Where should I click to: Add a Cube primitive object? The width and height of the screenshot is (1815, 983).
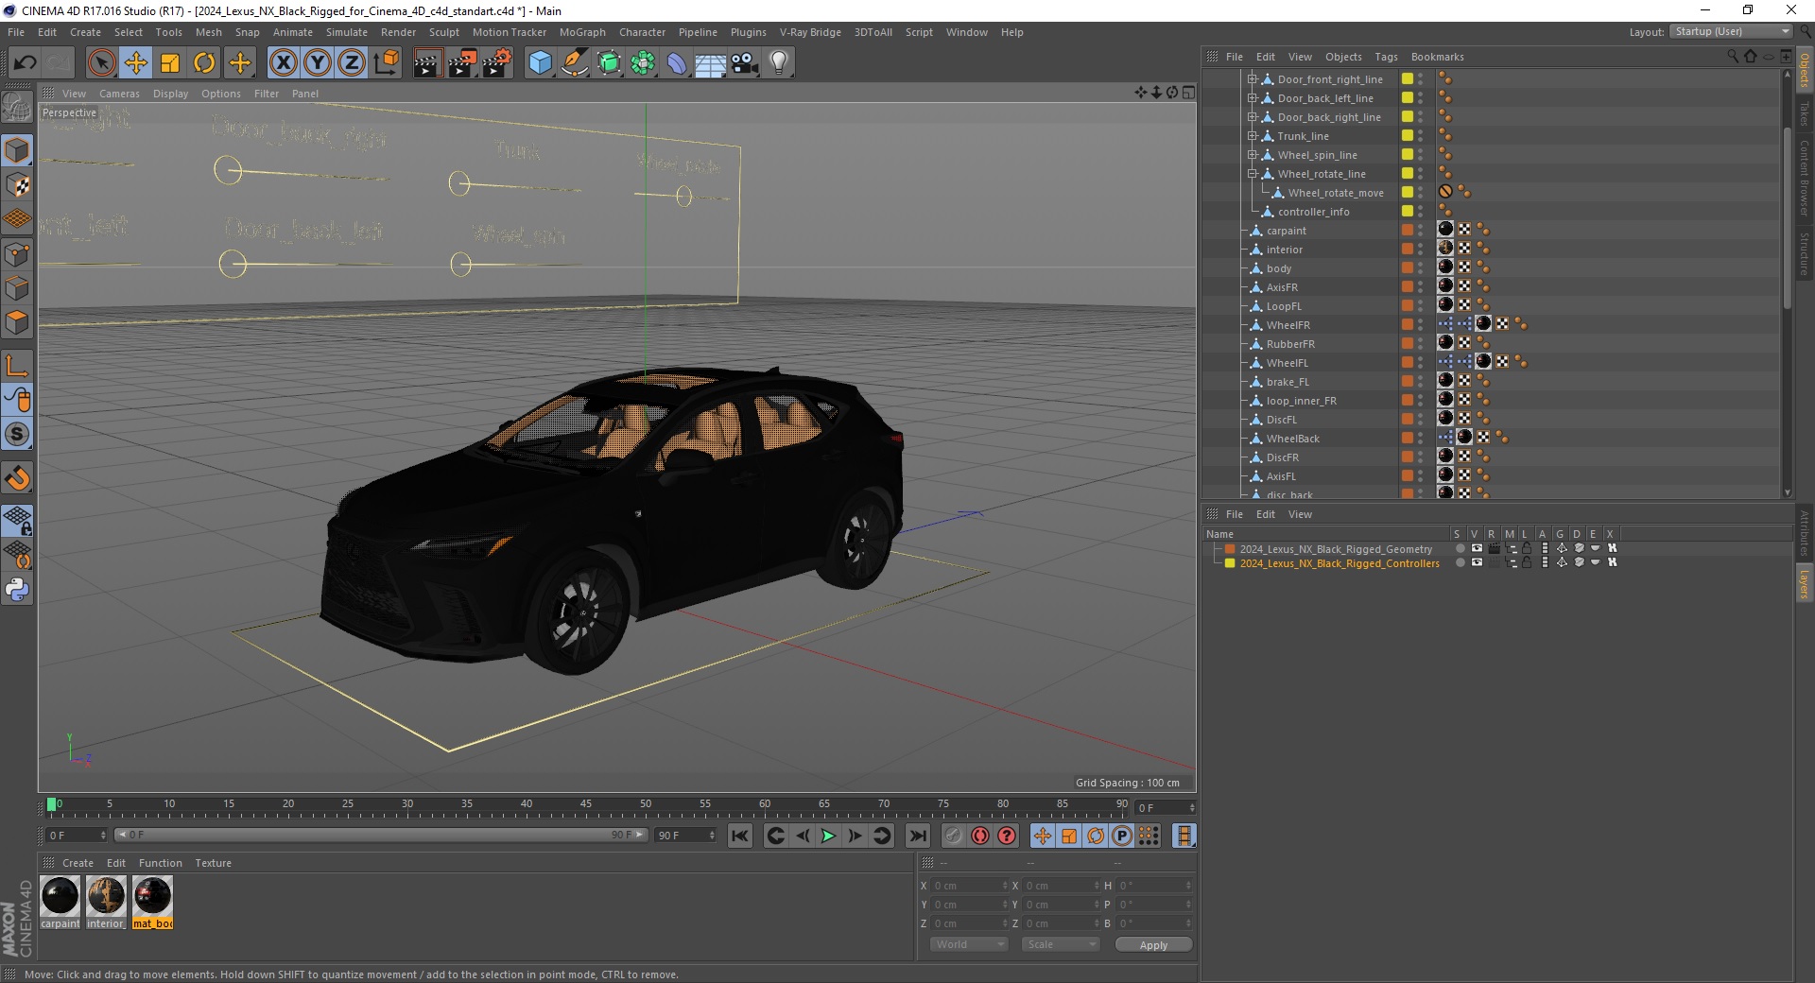coord(540,63)
